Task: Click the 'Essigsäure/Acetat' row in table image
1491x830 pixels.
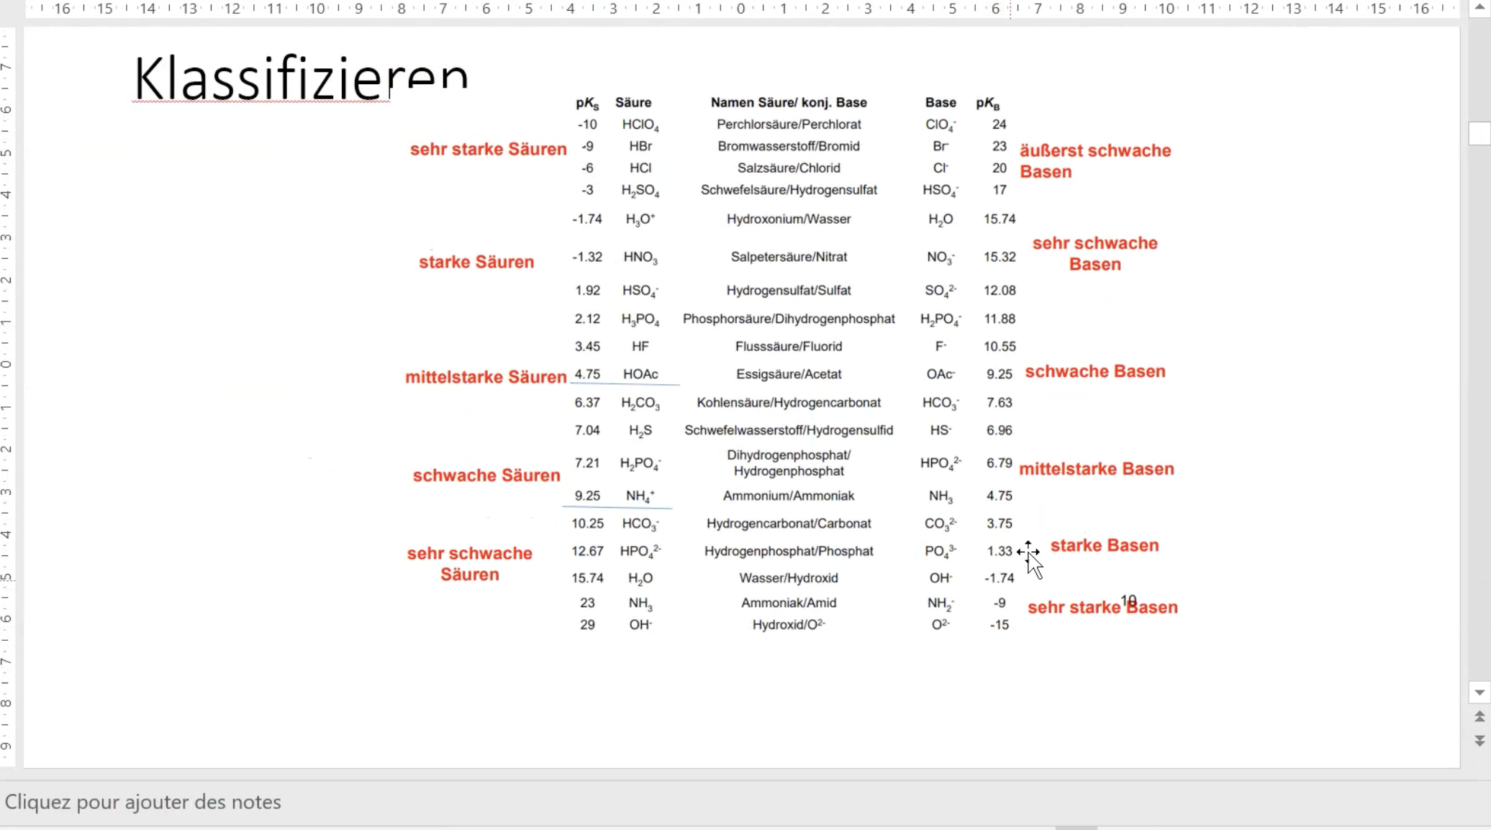Action: [788, 375]
